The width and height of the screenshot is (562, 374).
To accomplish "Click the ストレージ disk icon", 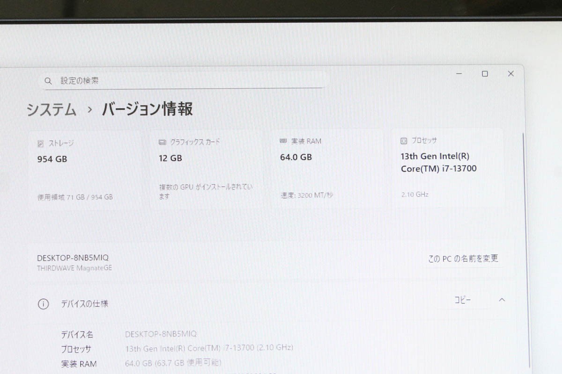I will [41, 144].
